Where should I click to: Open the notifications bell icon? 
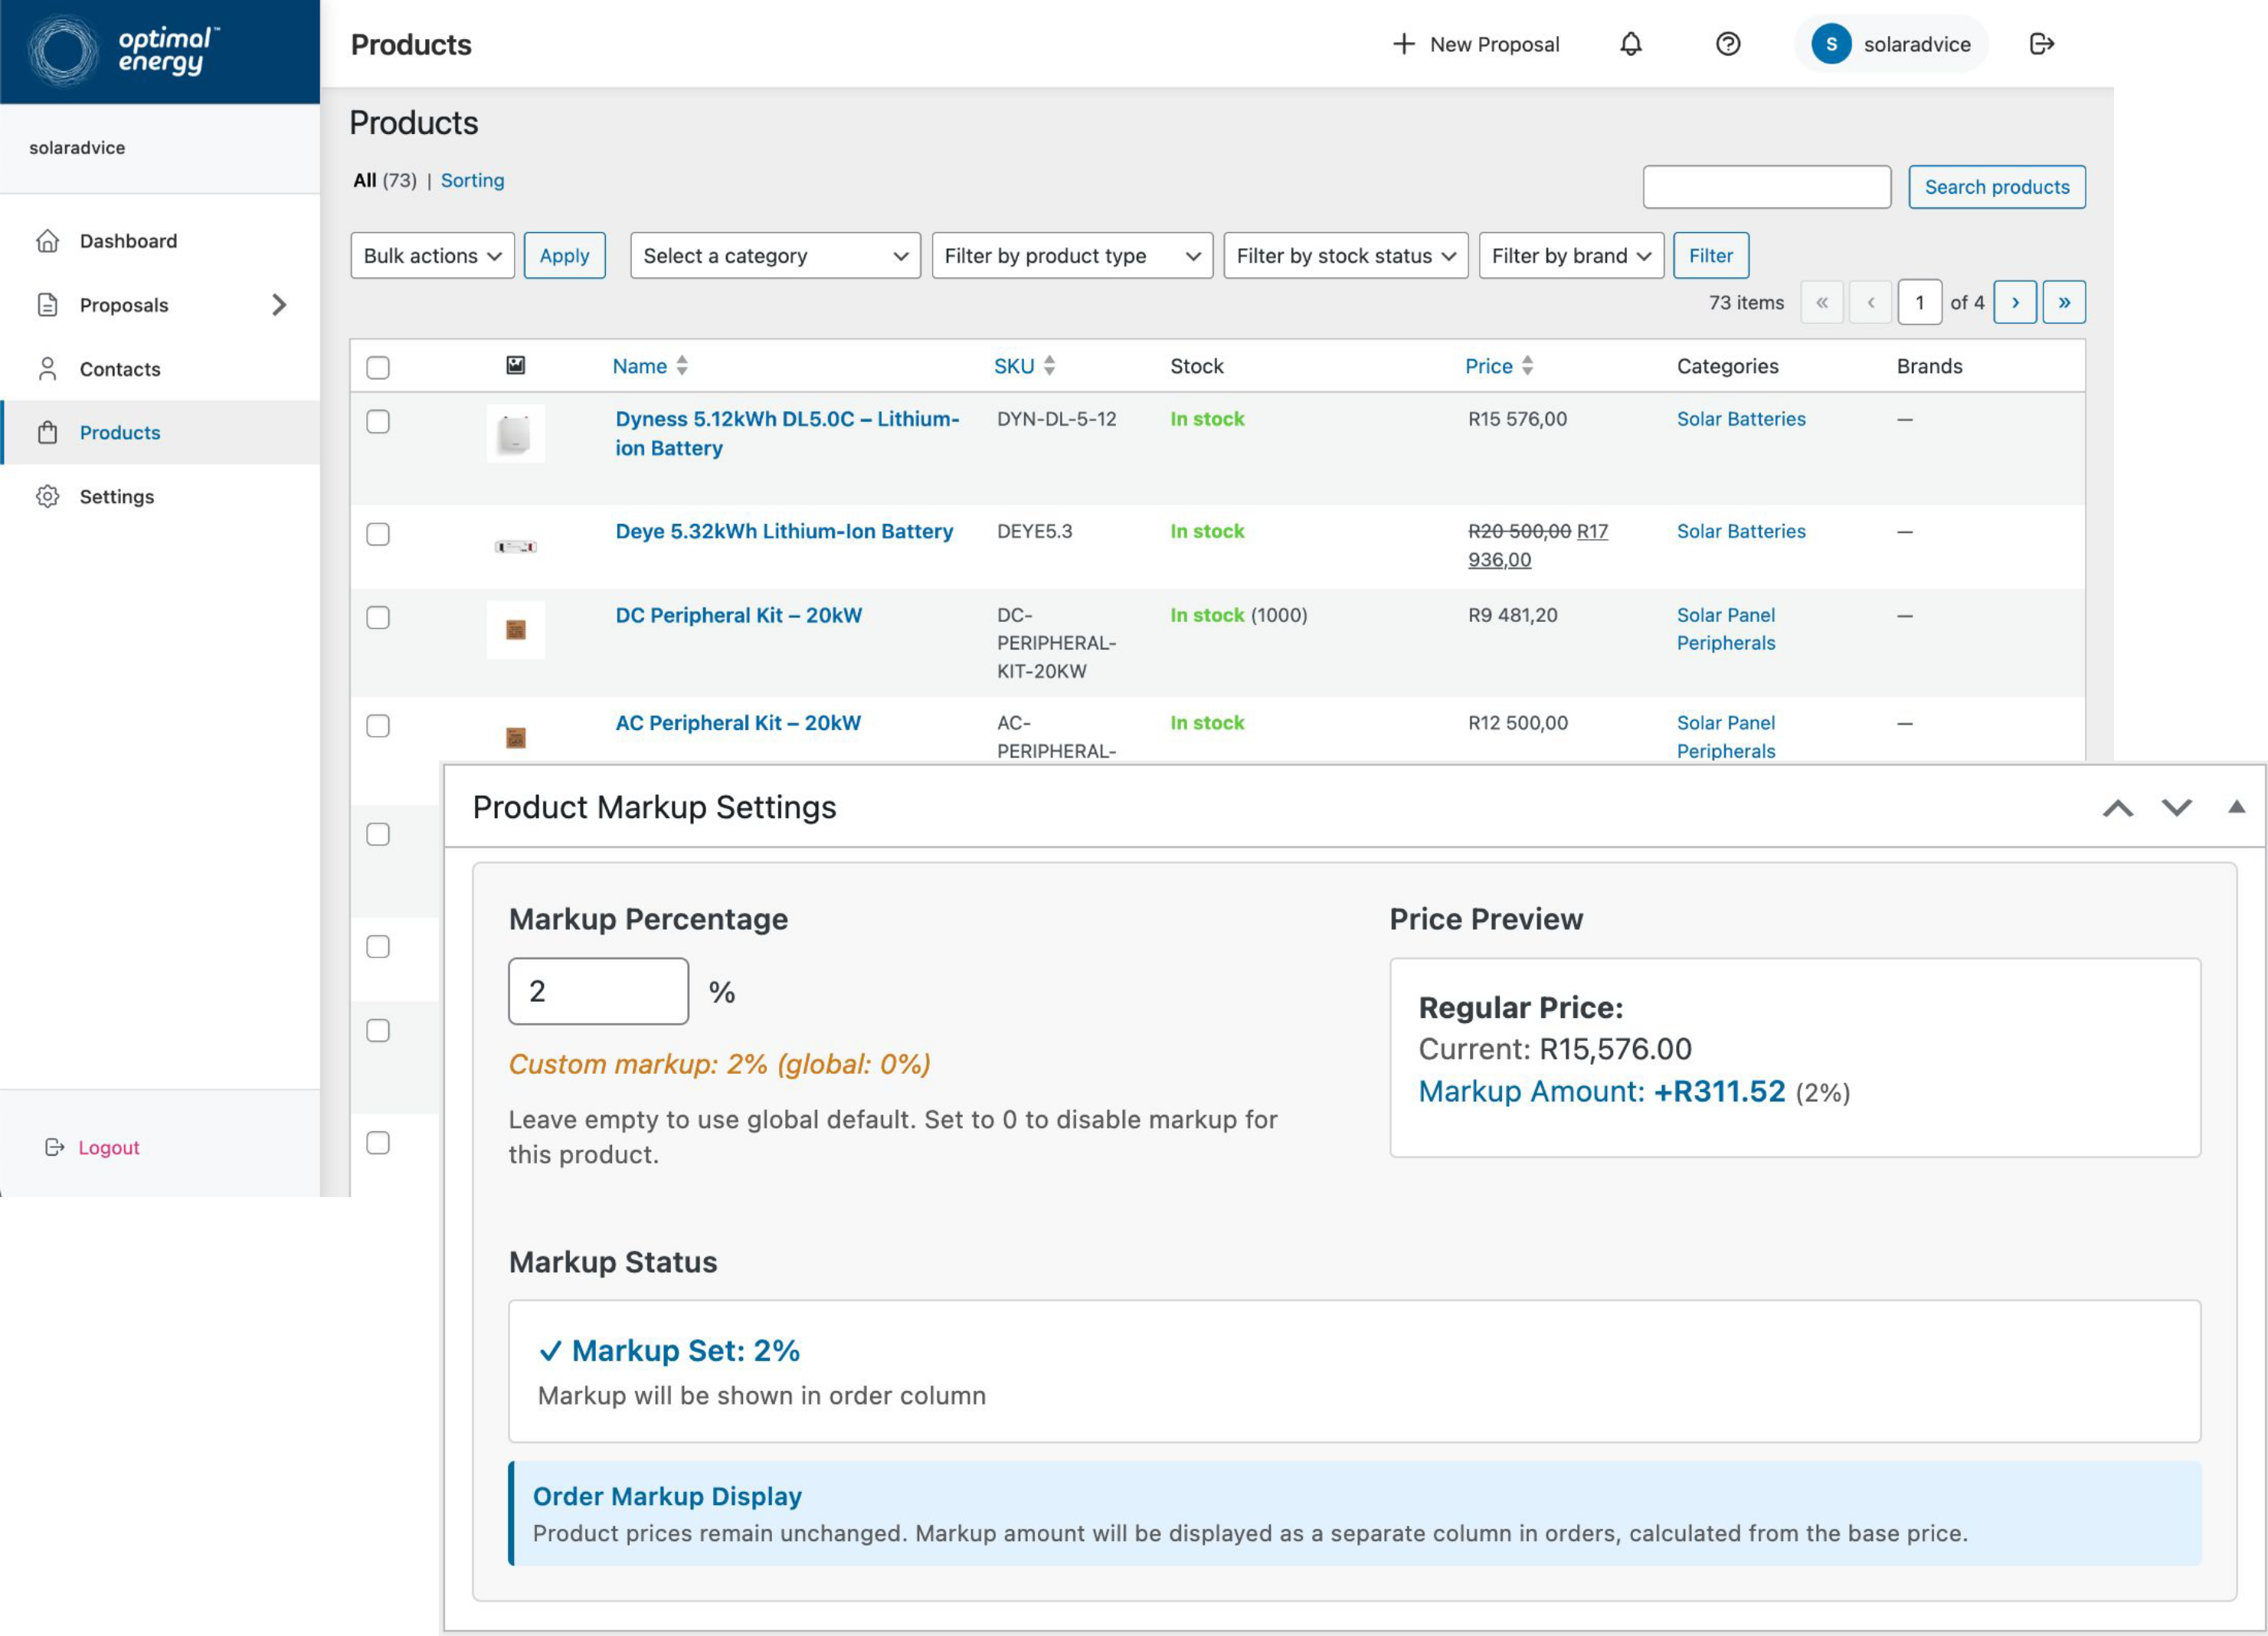1631,44
